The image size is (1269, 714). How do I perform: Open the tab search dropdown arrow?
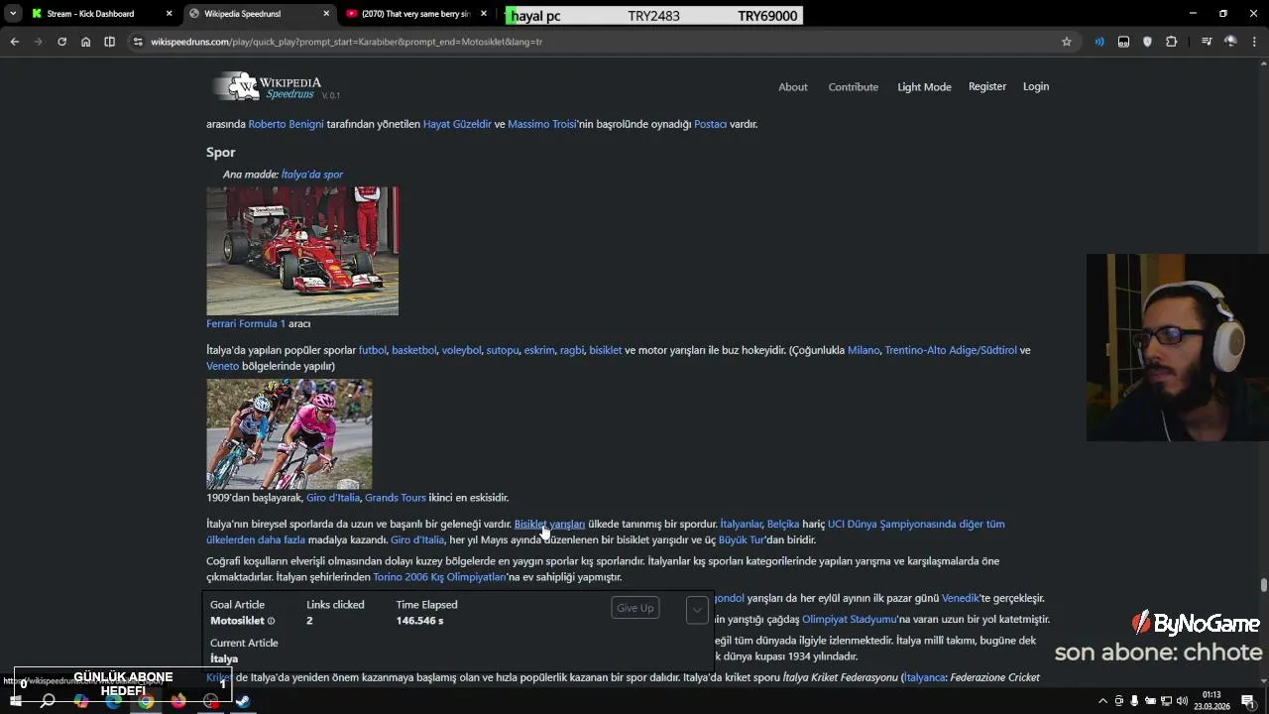point(12,14)
